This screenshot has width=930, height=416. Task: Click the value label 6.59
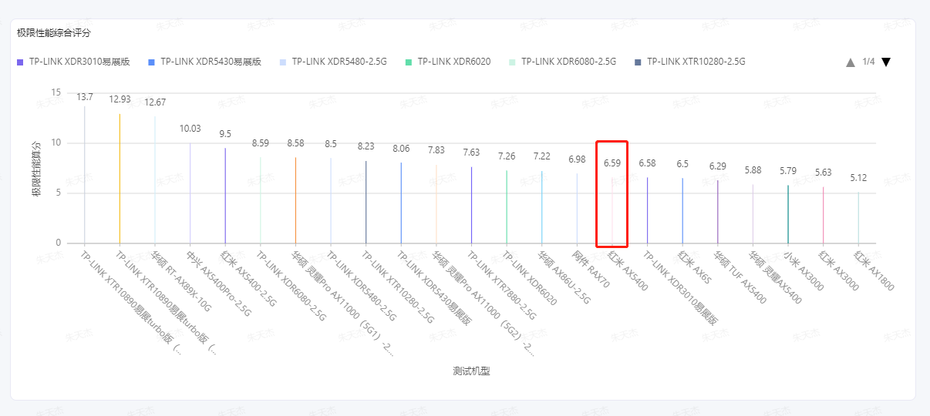pos(612,163)
